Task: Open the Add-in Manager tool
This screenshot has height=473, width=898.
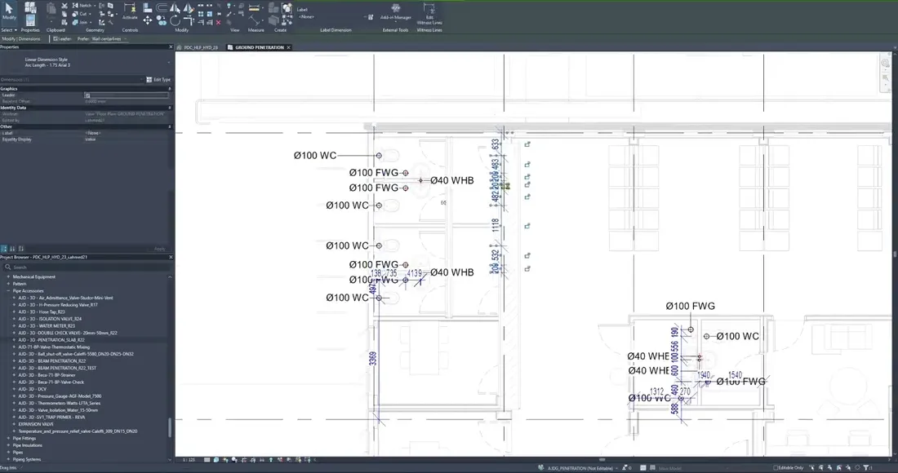Action: coord(396,11)
